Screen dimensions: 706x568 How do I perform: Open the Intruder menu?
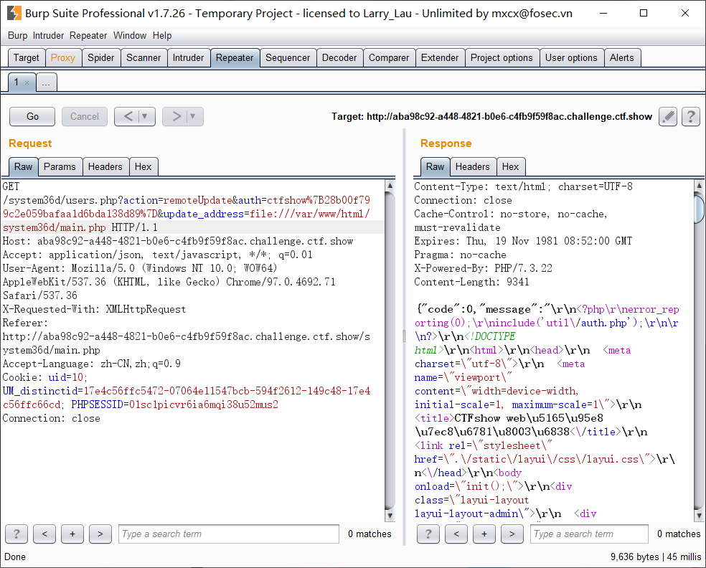coord(48,36)
